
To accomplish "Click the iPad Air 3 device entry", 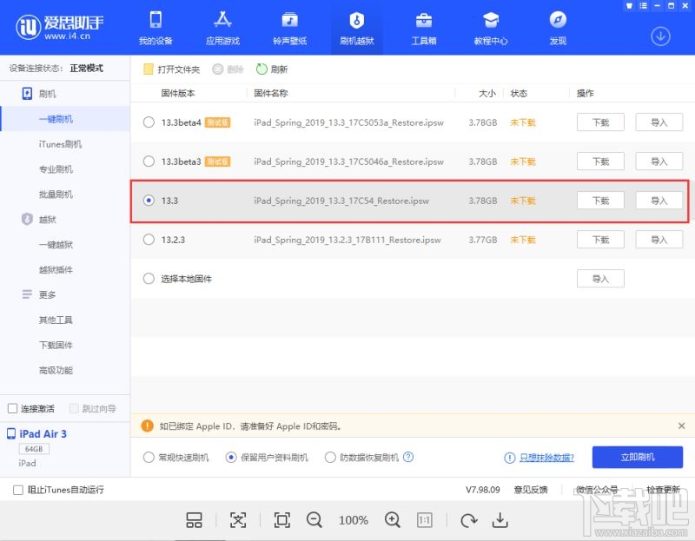I will (43, 434).
